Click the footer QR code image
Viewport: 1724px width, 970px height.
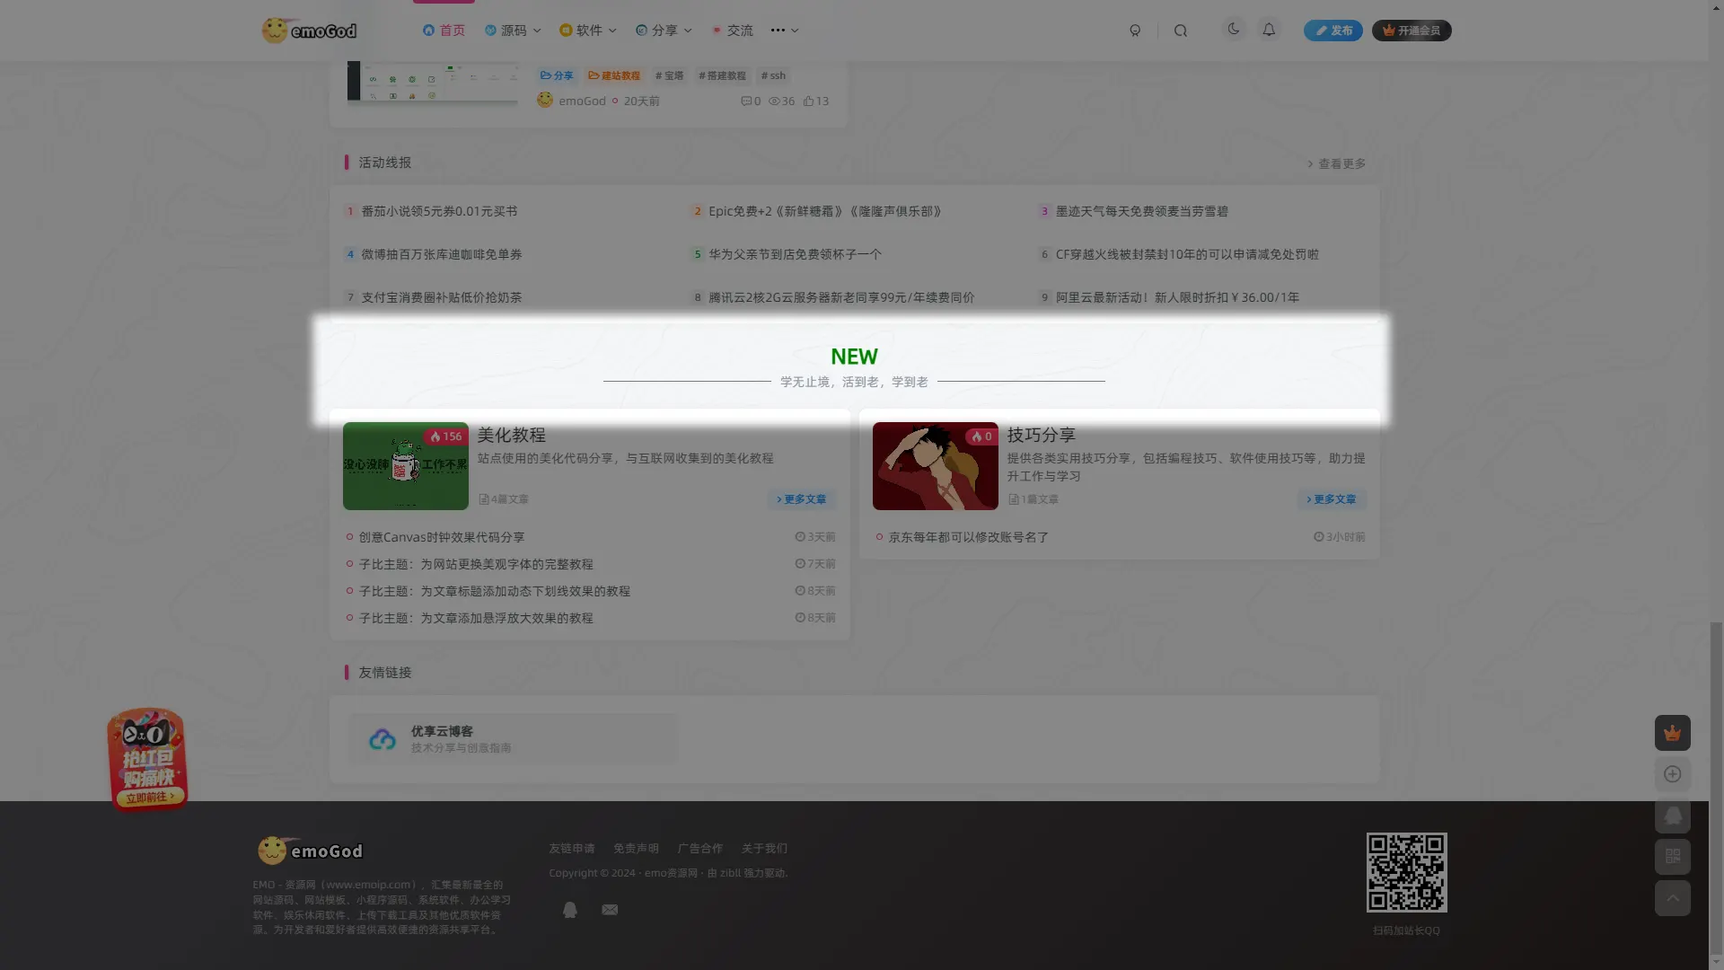coord(1406,873)
